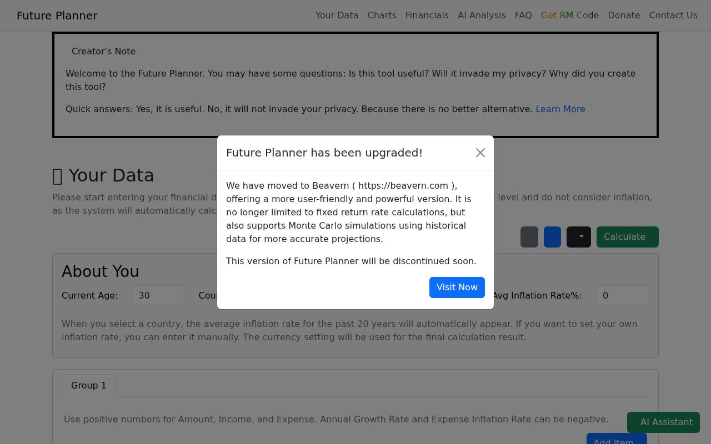Click the About You heading
The image size is (711, 444).
pos(101,271)
